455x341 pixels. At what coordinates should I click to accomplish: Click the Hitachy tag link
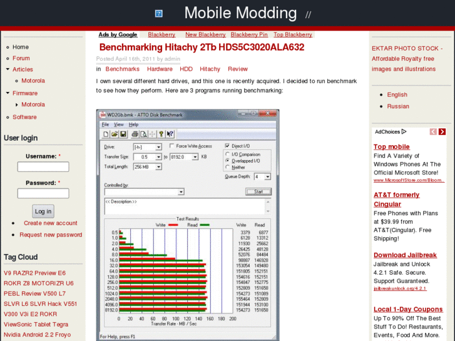tap(210, 69)
